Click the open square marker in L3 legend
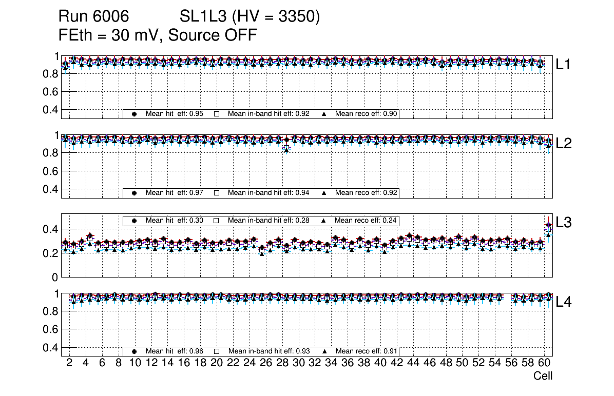 click(x=216, y=221)
